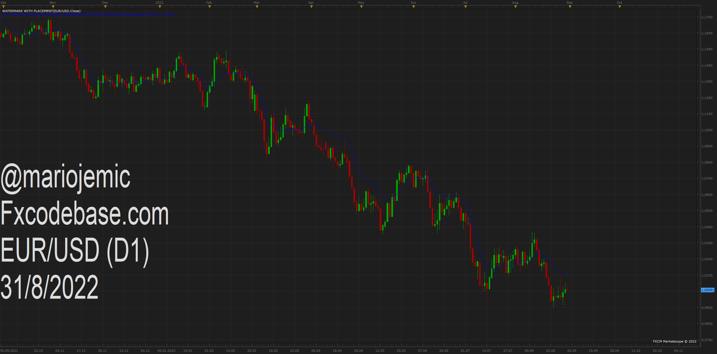Click the 12.05 date axis label
The image size is (717, 354).
tap(380, 351)
